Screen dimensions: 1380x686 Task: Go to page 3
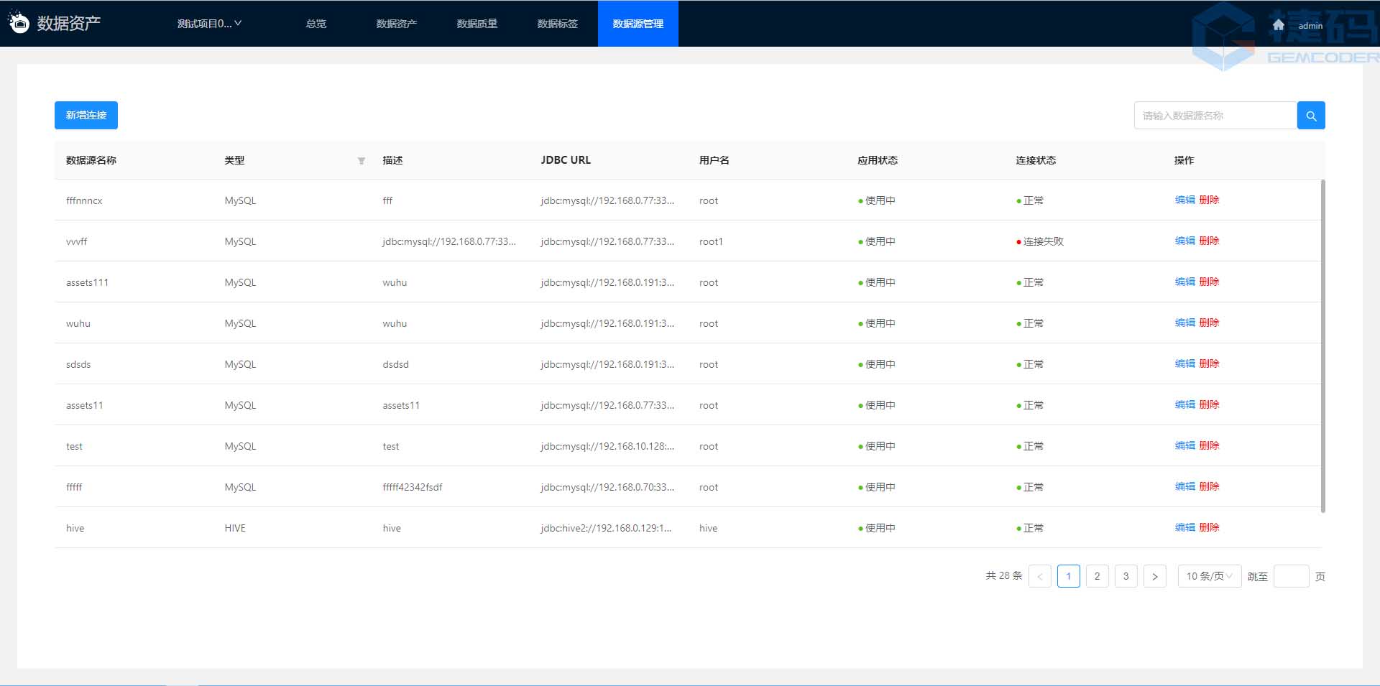[x=1126, y=576]
